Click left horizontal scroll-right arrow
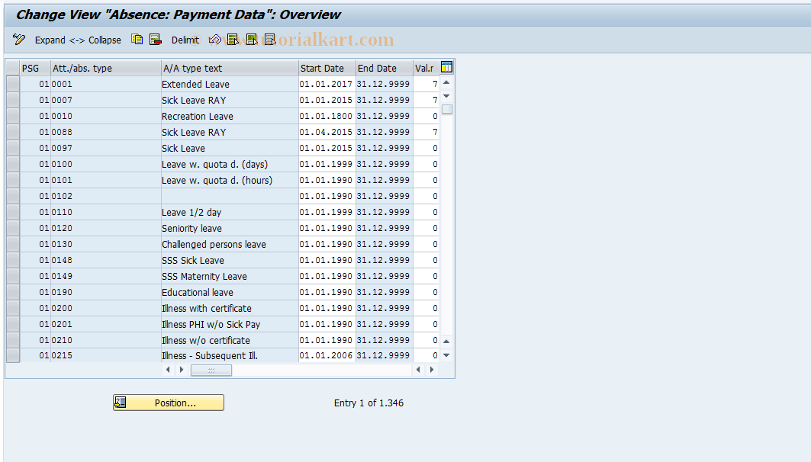Screen dimensions: 811x462 pos(181,370)
